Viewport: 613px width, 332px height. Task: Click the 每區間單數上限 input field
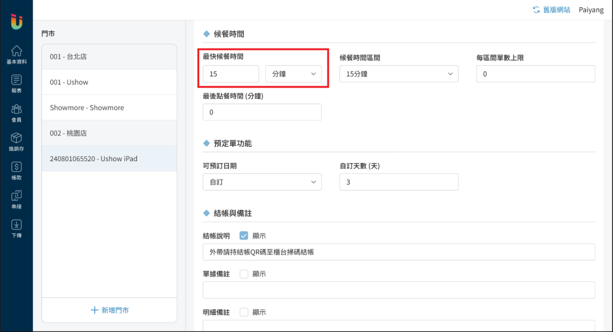pyautogui.click(x=535, y=74)
